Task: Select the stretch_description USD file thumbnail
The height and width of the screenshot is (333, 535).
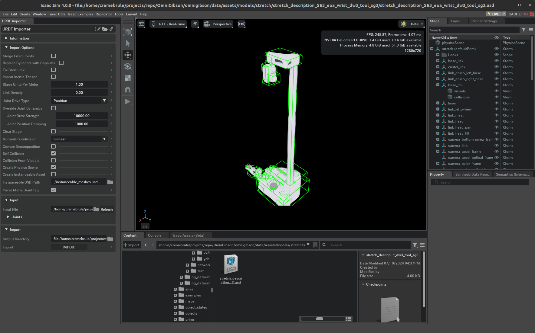Action: (x=231, y=264)
